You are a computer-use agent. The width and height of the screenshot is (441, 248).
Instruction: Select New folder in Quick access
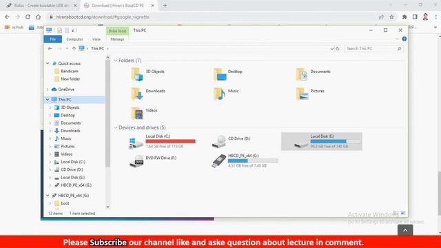(70, 79)
